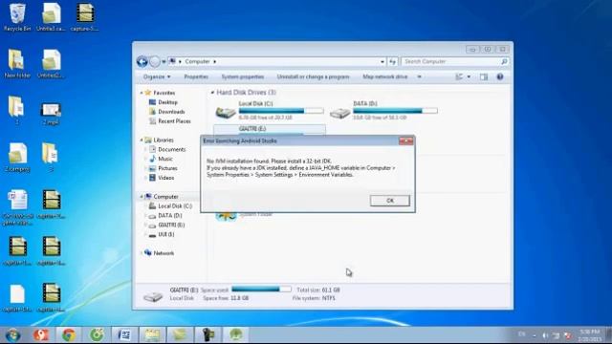This screenshot has width=612, height=344.
Task: Click the Local Disk (C:) capacity bar
Action: coord(281,111)
